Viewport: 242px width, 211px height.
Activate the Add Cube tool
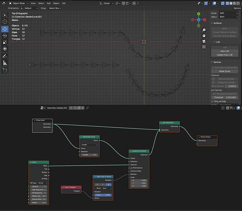pos(5,70)
